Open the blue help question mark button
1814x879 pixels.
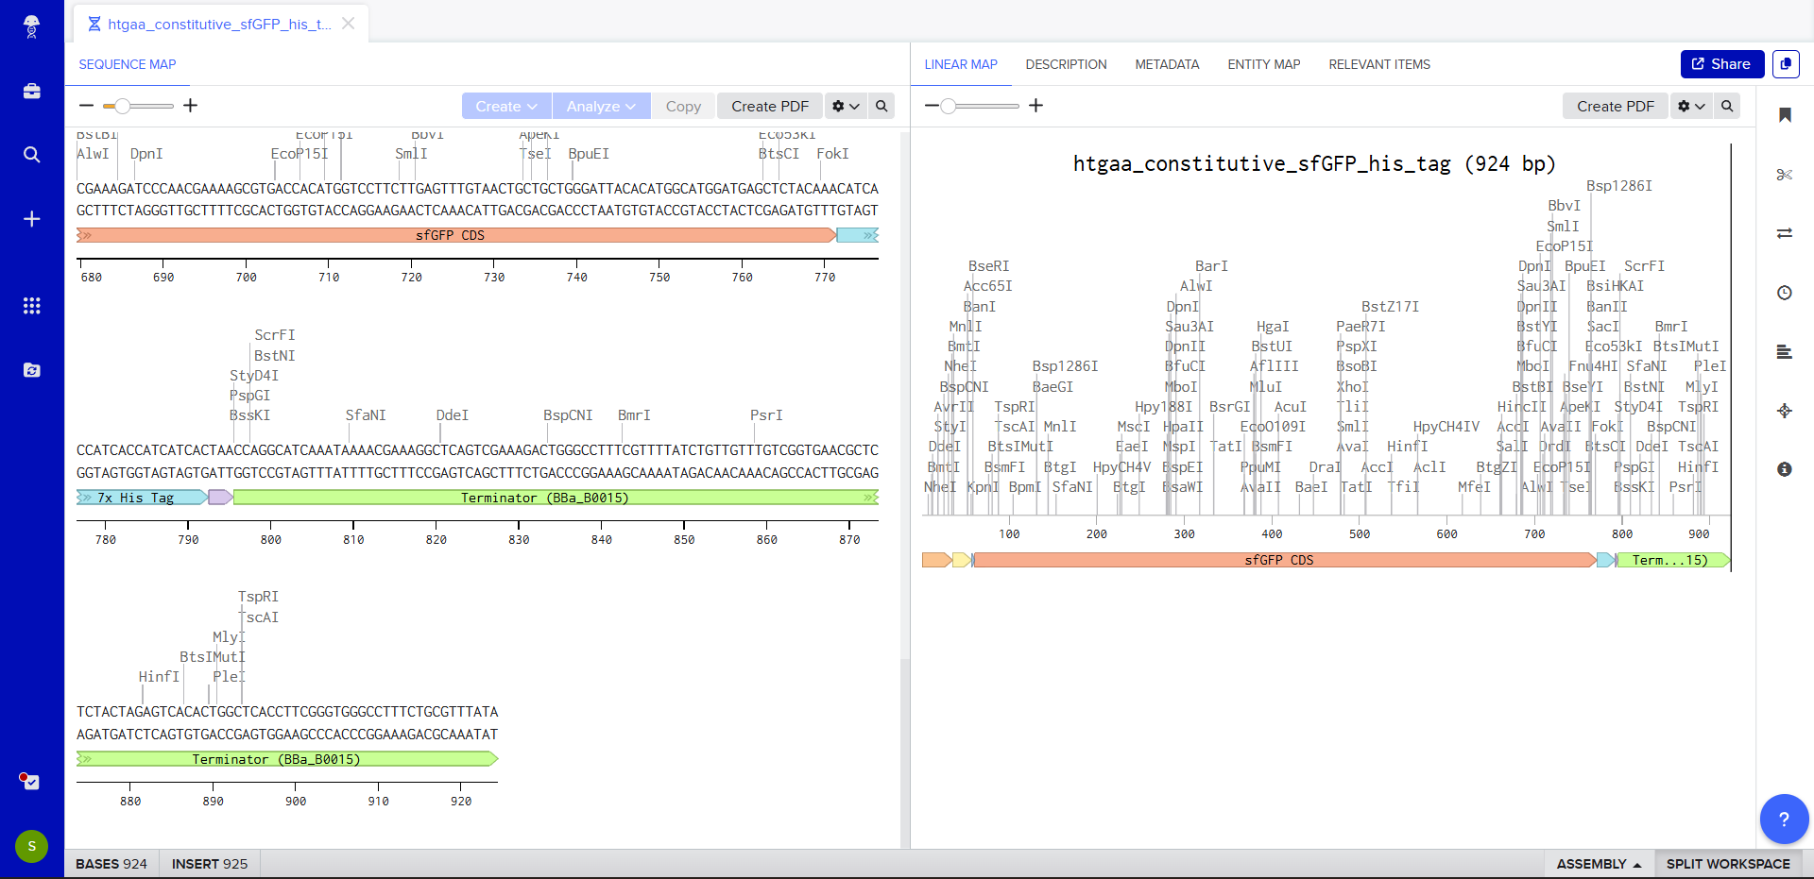pos(1783,819)
